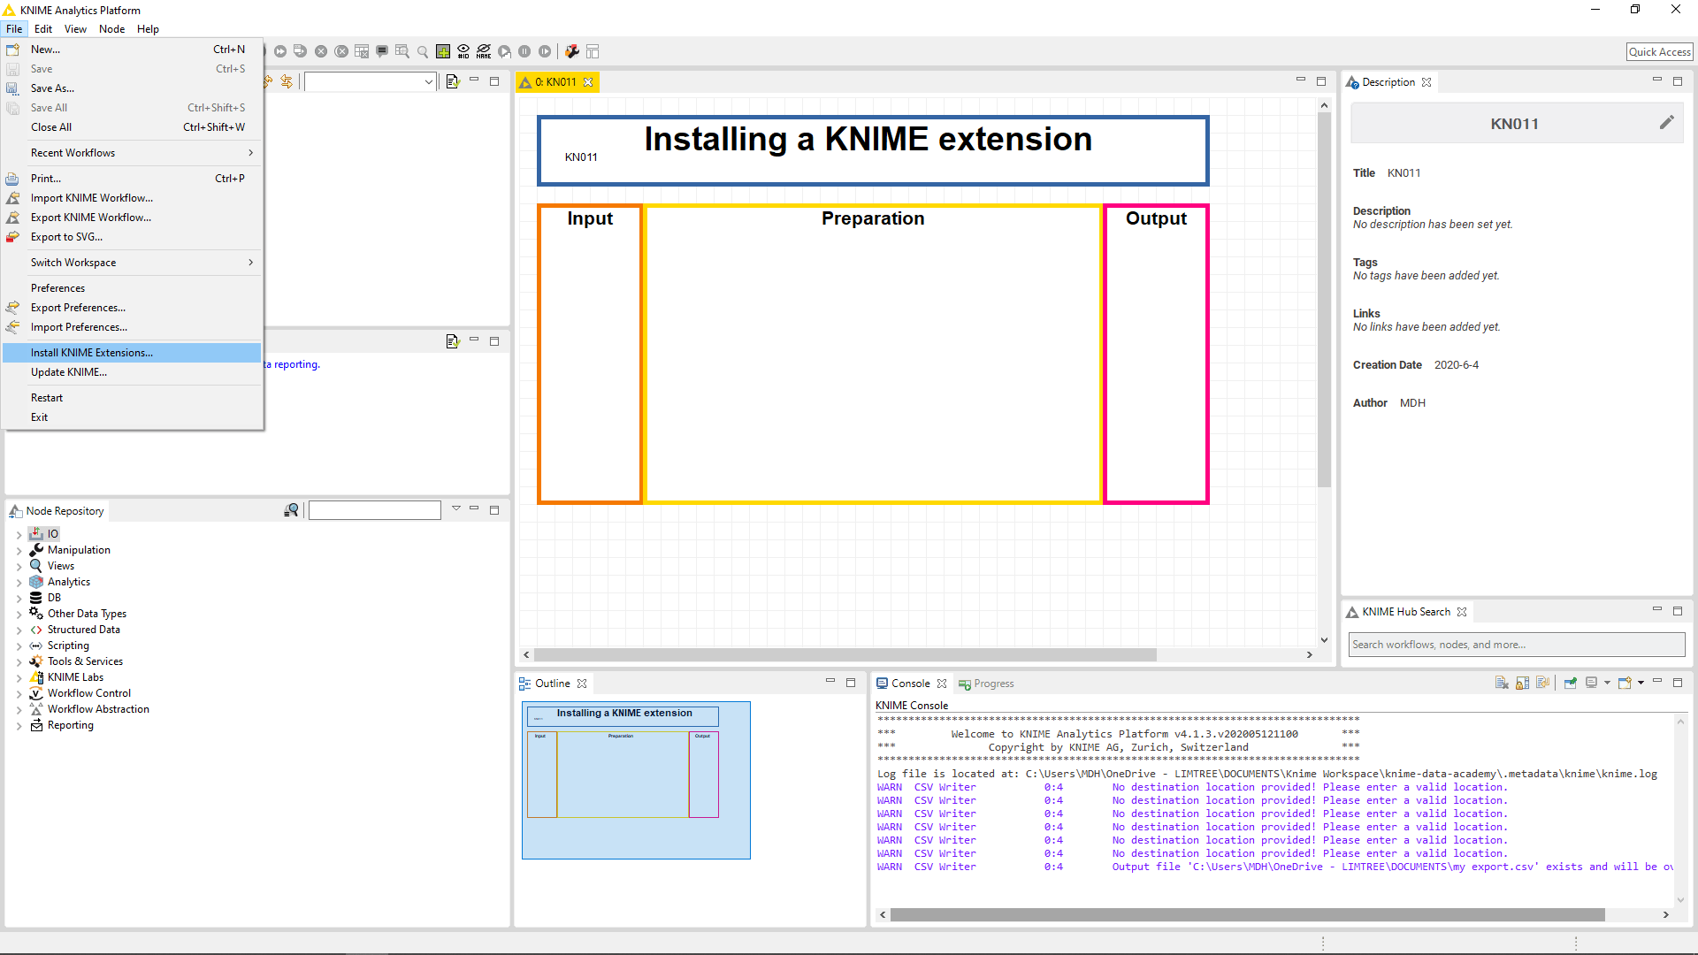The height and width of the screenshot is (955, 1698).
Task: Click the Edit description pencil icon
Action: pyautogui.click(x=1666, y=123)
